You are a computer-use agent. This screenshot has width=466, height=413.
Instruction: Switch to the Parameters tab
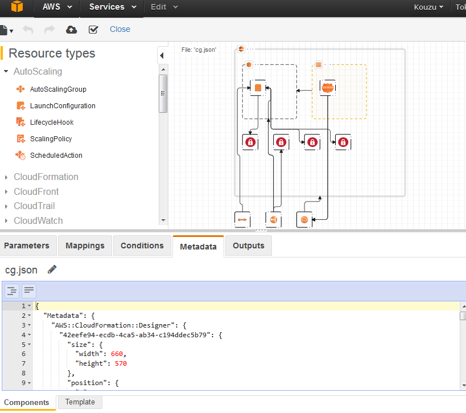[27, 246]
